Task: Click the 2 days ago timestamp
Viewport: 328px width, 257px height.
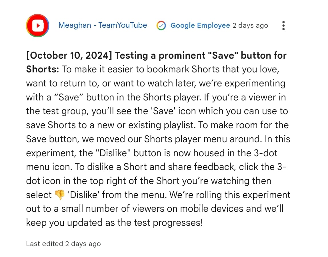Action: click(250, 25)
